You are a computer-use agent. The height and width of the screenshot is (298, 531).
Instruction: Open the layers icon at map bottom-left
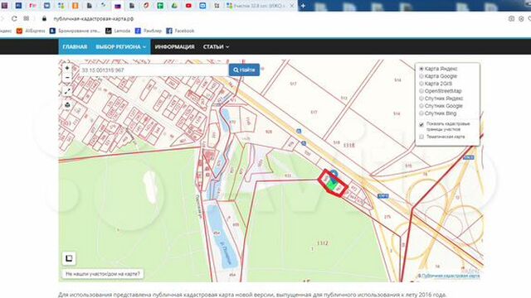tap(69, 258)
